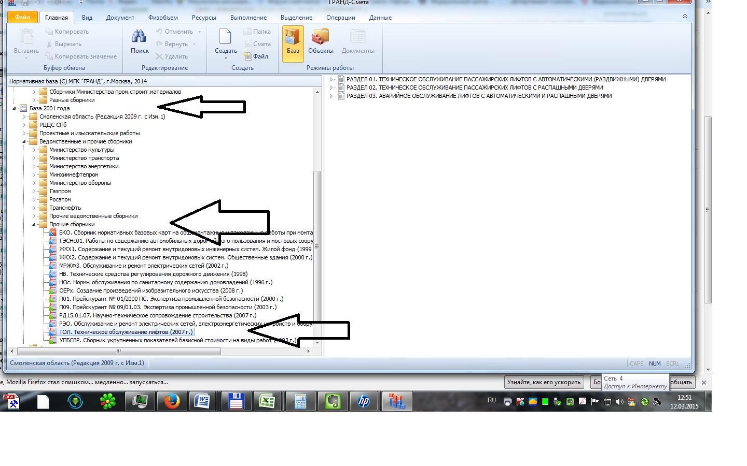Screen dimensions: 747x466
Task: Open the Выполнение ribbon tab
Action: (x=248, y=18)
